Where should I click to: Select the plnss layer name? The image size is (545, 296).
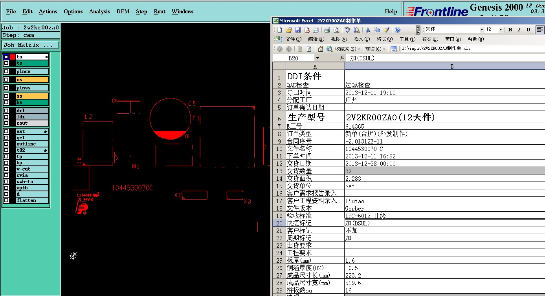coord(32,88)
